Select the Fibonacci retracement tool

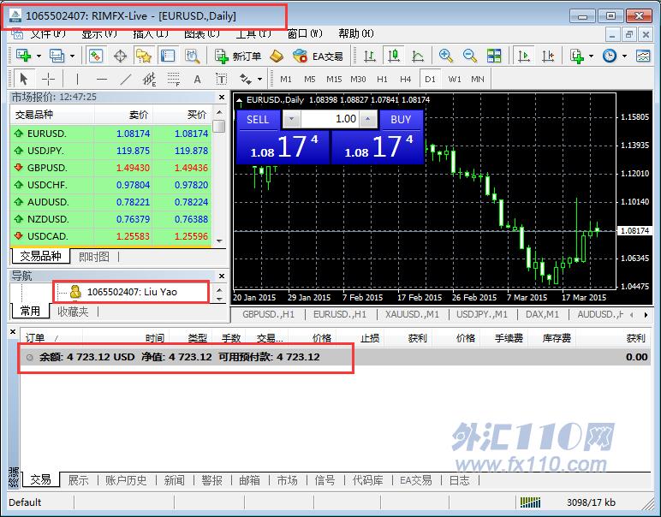coord(173,79)
